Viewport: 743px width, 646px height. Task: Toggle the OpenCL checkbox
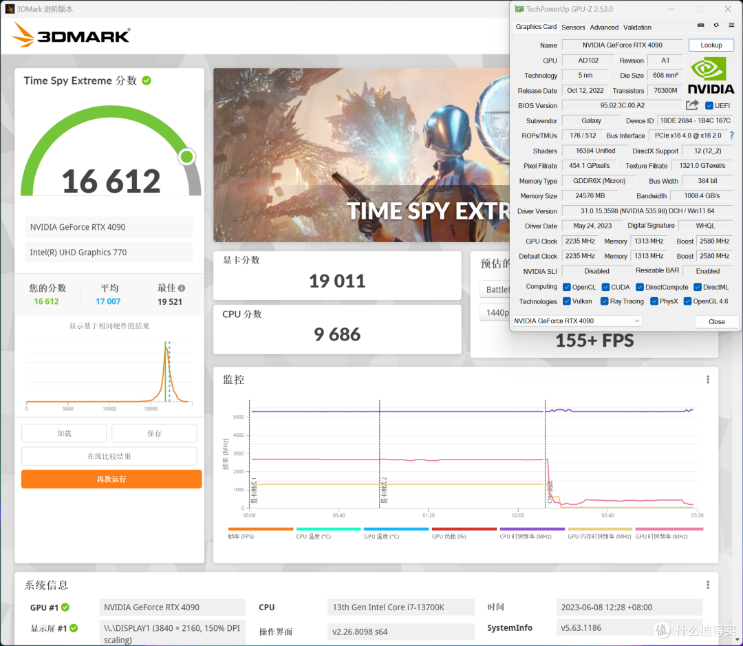[566, 287]
